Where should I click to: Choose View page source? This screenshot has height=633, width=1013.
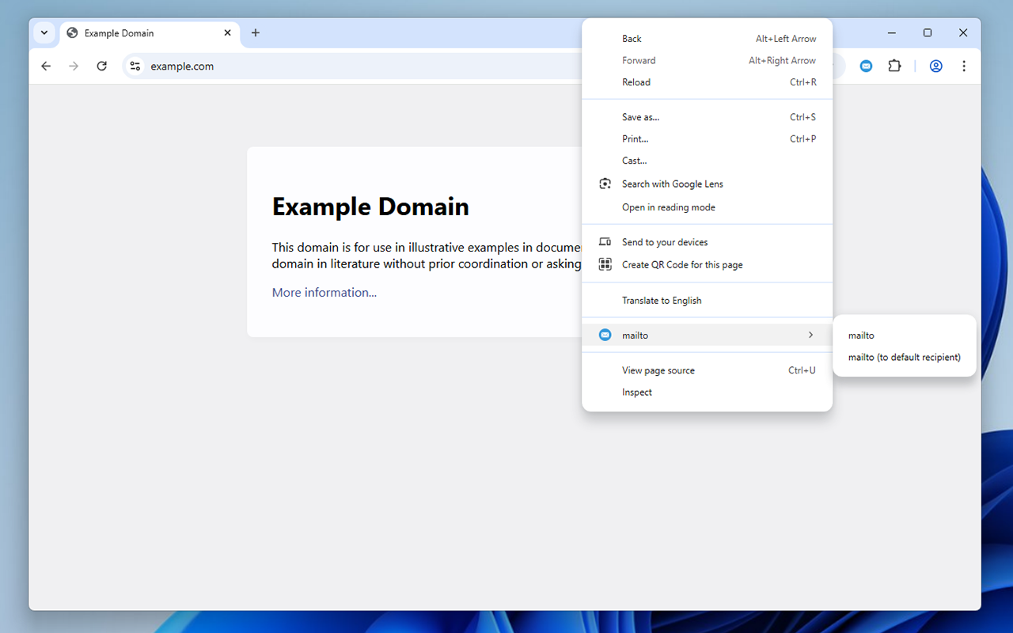658,370
